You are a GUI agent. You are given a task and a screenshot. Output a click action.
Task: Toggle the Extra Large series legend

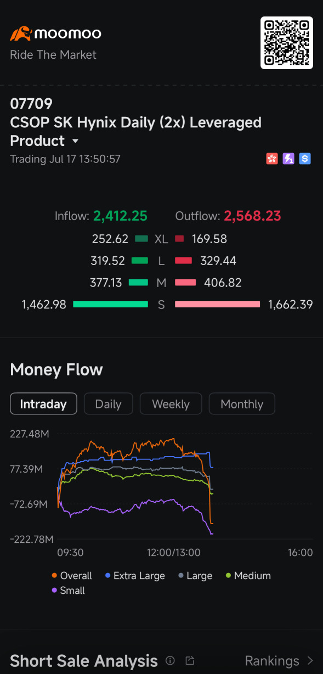(x=135, y=576)
